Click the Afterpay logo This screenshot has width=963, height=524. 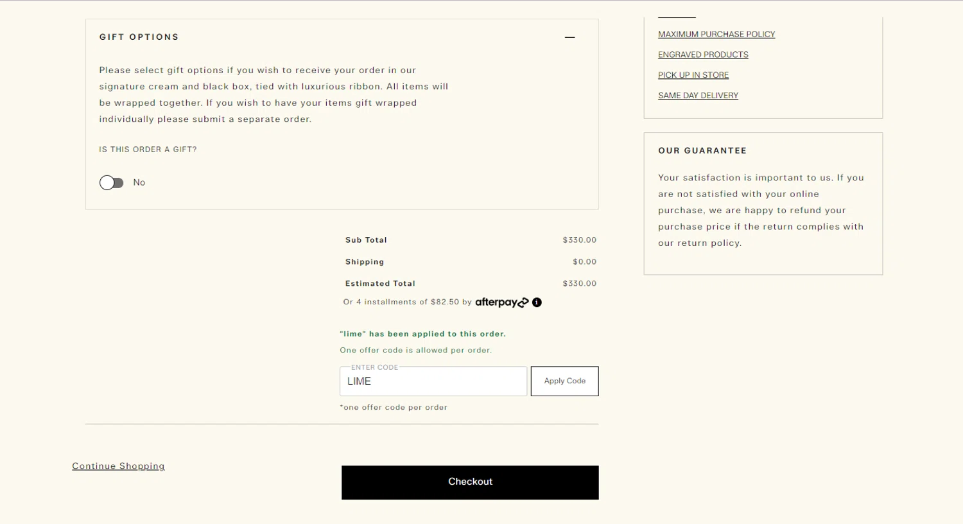[501, 302]
